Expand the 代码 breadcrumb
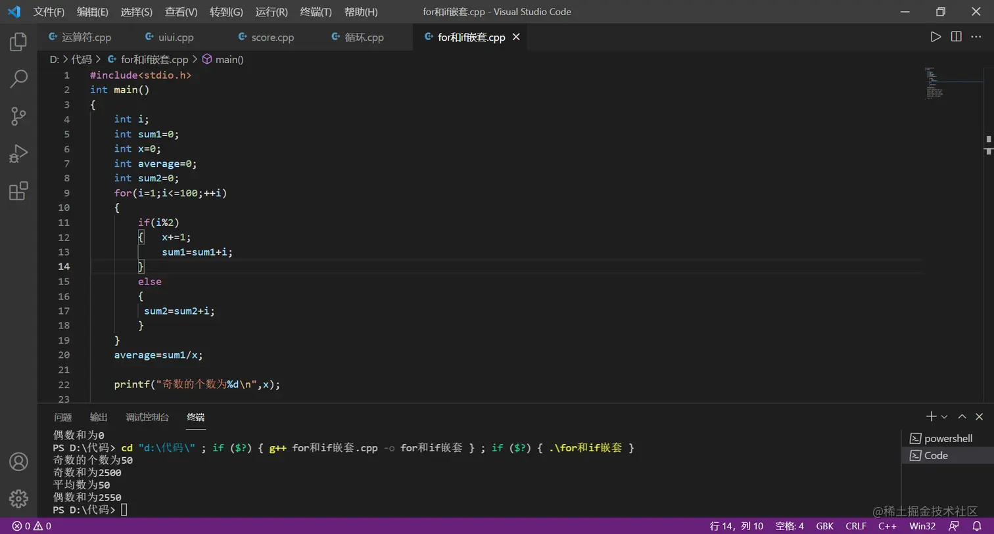The width and height of the screenshot is (994, 534). [82, 59]
